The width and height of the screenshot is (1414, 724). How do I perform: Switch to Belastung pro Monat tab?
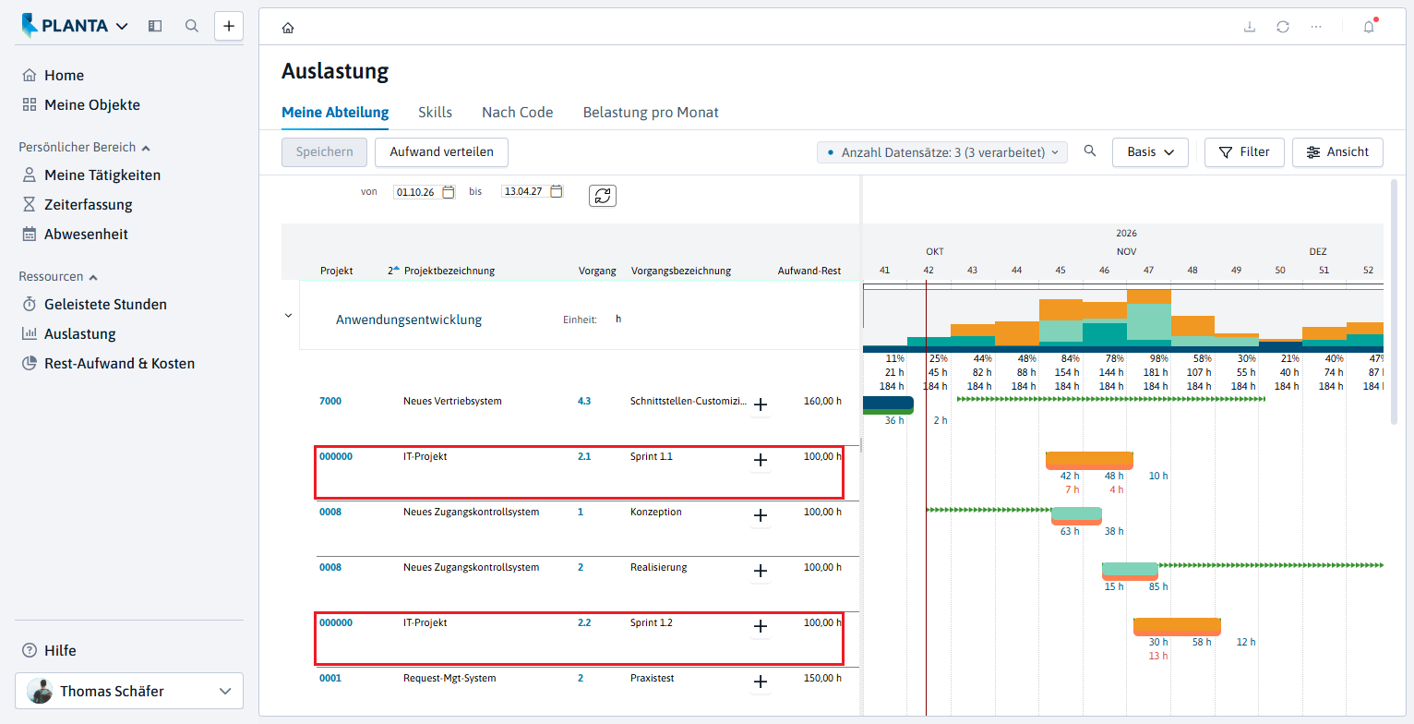click(x=651, y=113)
